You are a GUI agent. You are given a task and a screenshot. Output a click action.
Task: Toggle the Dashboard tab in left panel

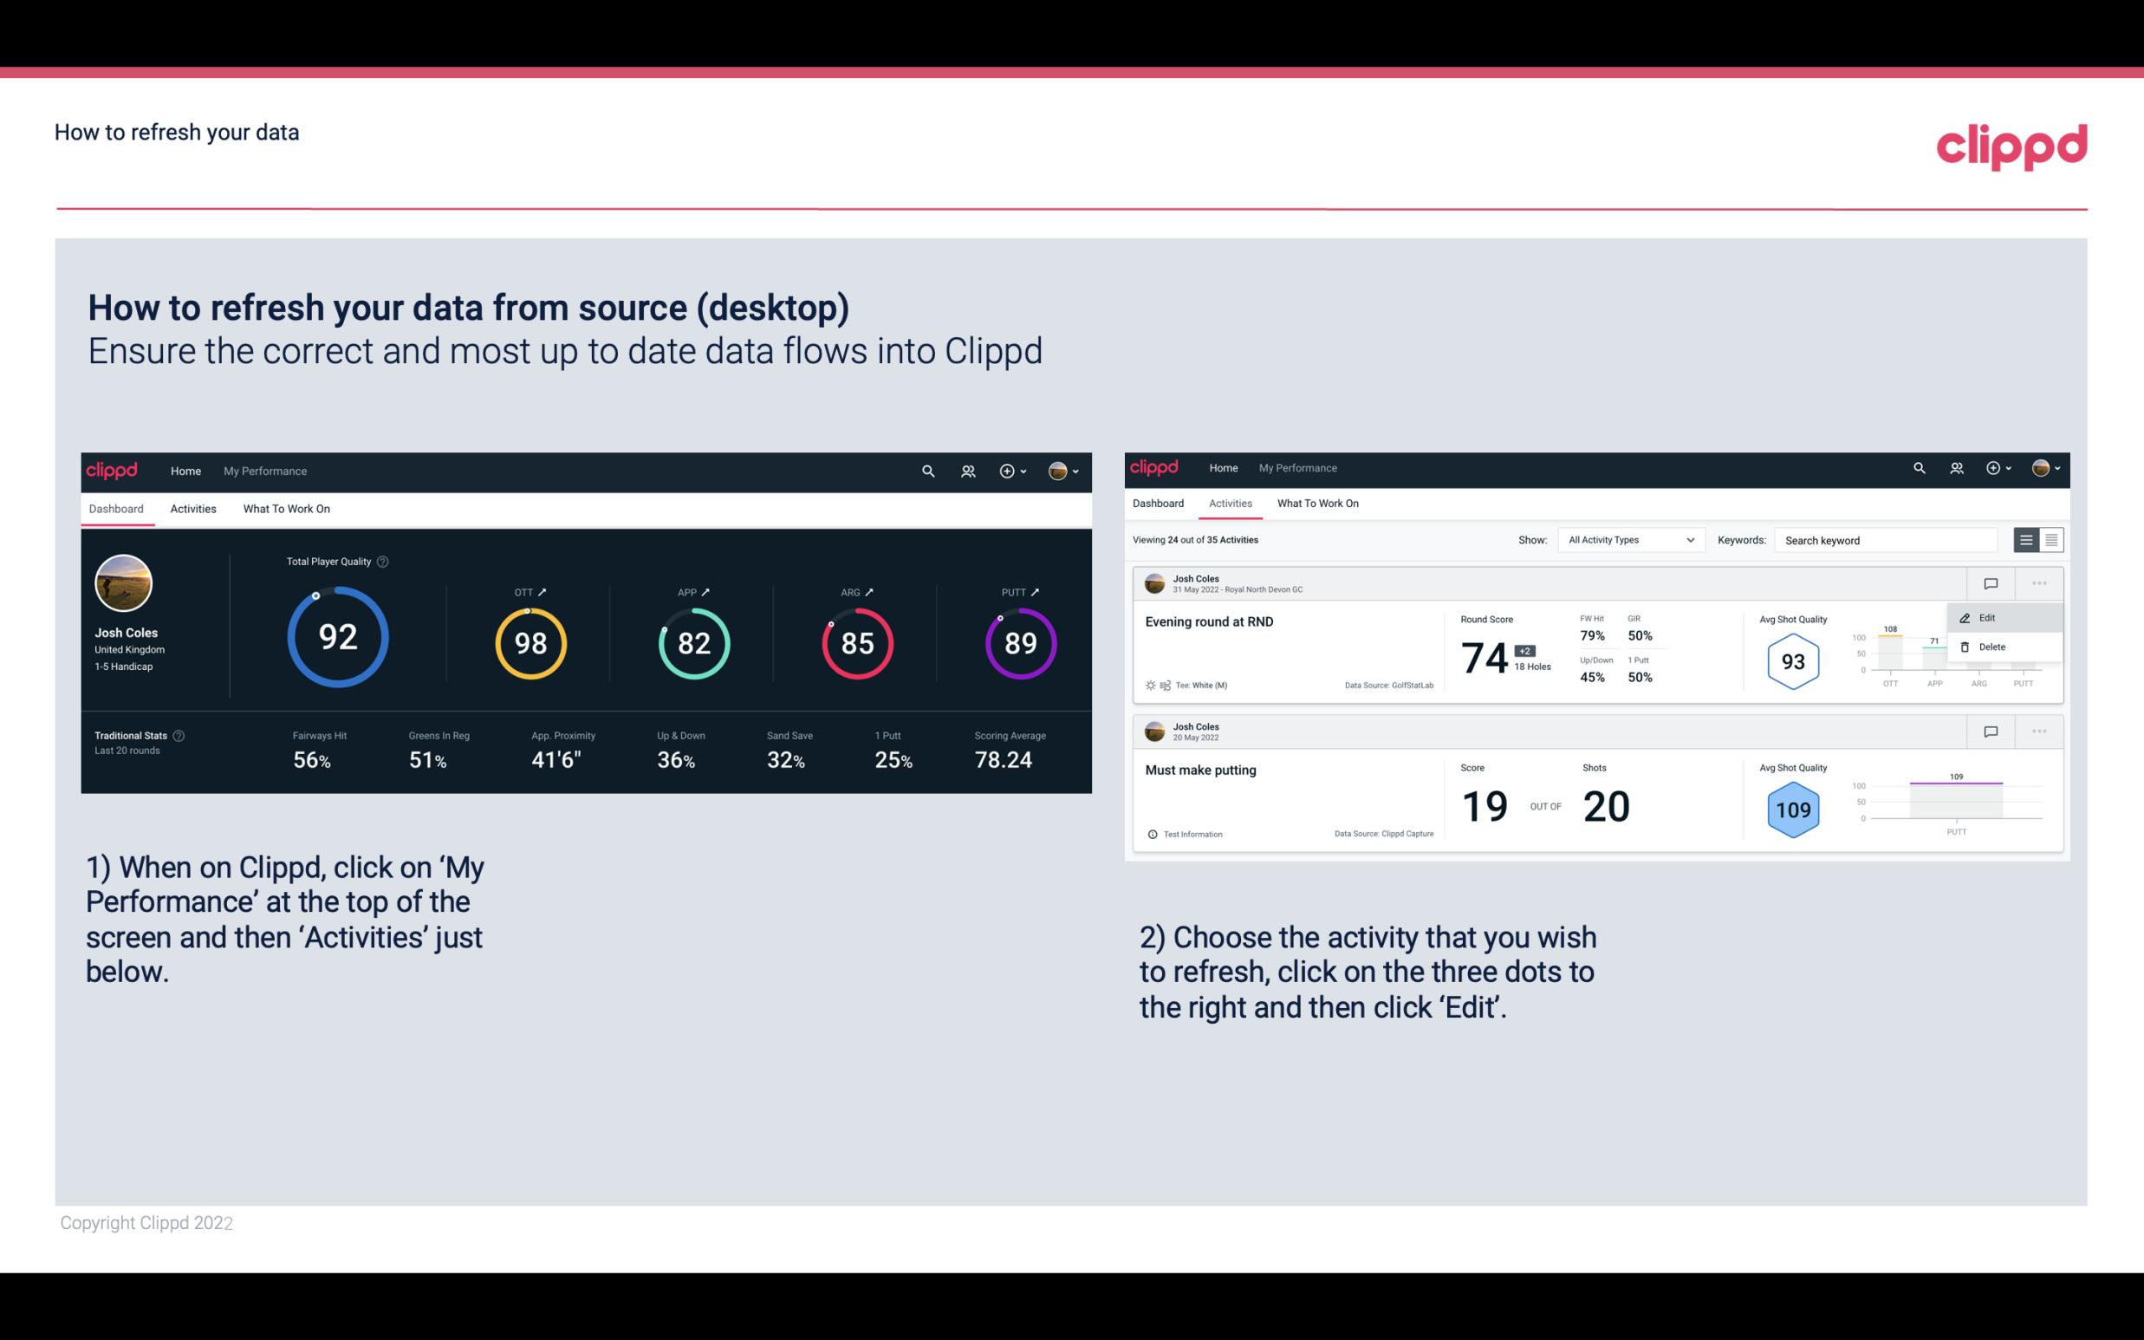pyautogui.click(x=117, y=508)
